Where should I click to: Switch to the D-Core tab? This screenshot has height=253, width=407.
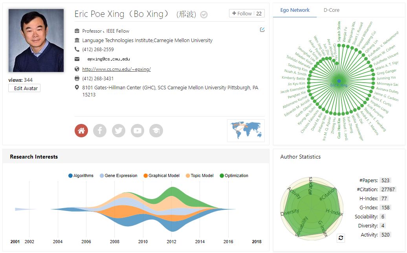(x=332, y=10)
